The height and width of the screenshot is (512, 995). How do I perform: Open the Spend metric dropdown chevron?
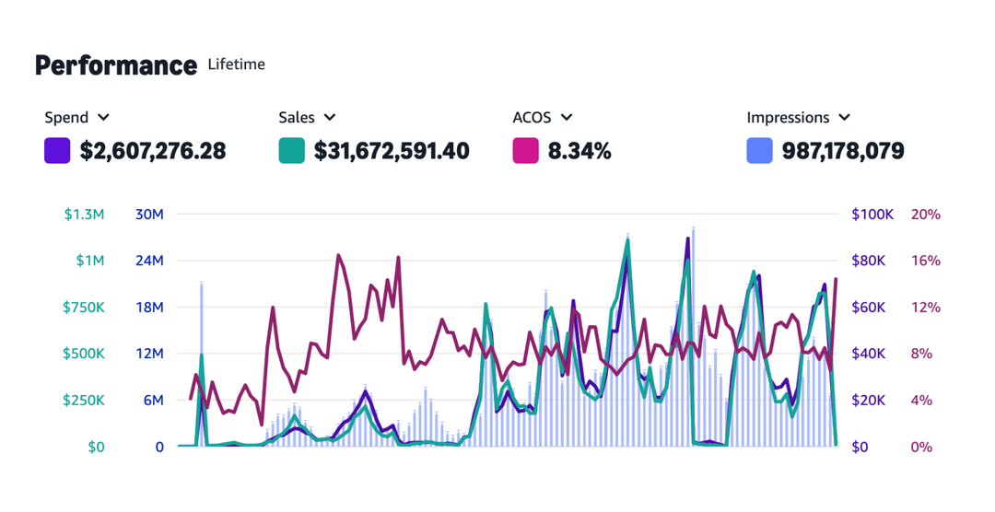coord(103,118)
